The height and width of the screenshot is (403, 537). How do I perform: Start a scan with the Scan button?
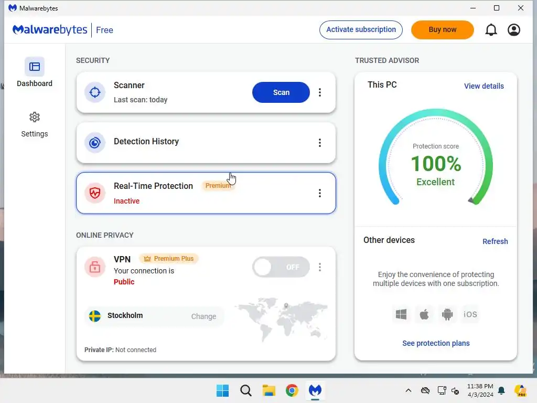point(281,92)
